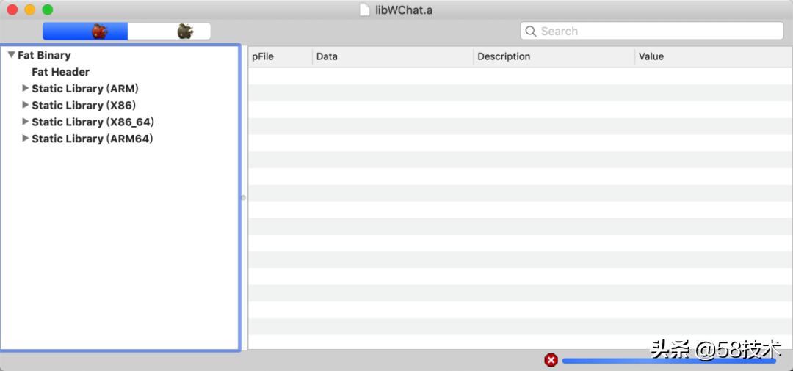This screenshot has width=793, height=371.
Task: Expand the Static Library (ARM64) node
Action: pyautogui.click(x=25, y=139)
